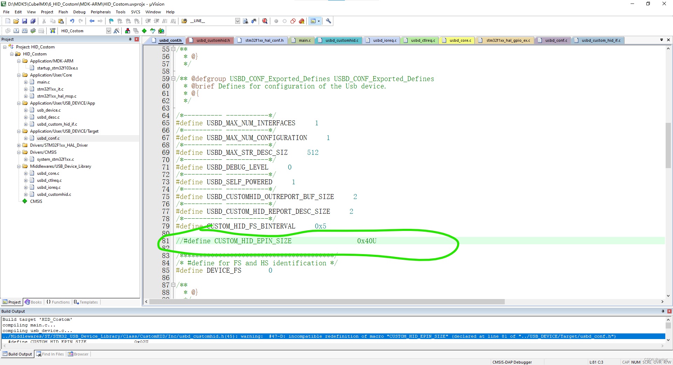Toggle a breakpoint at current line
This screenshot has height=365, width=673.
coord(277,21)
